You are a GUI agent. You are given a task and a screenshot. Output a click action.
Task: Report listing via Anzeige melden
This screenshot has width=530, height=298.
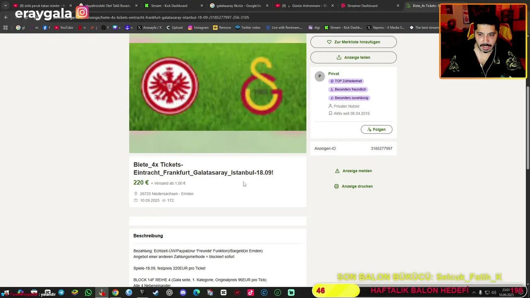point(353,171)
